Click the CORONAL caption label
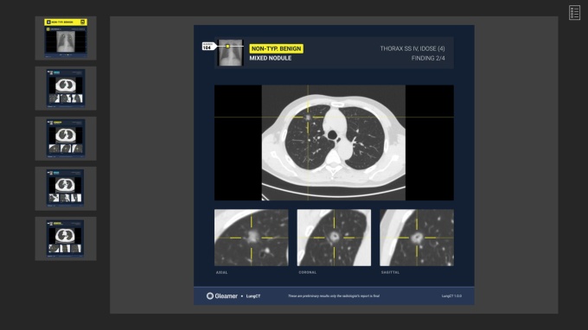 point(308,272)
